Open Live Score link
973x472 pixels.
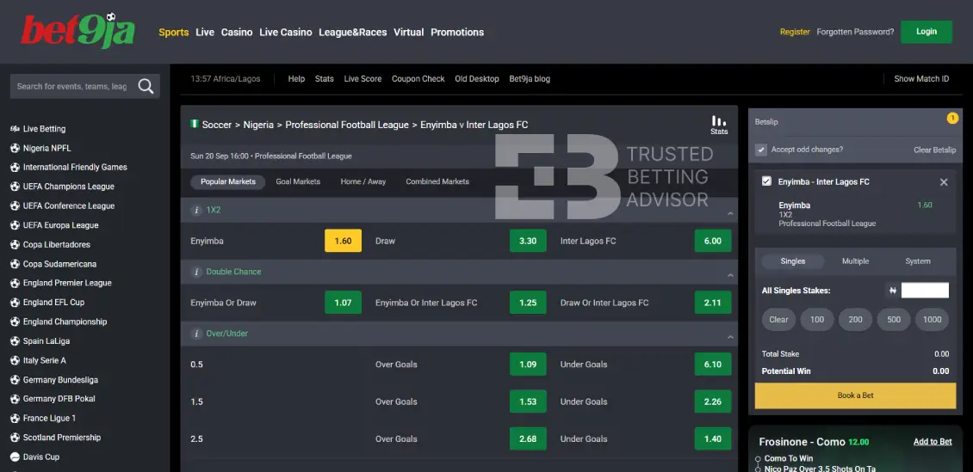pos(363,79)
